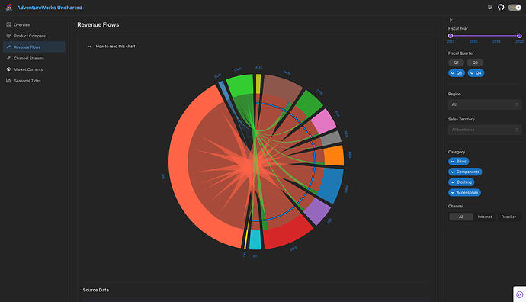The width and height of the screenshot is (526, 302).
Task: Toggle the dark mode switch
Action: click(515, 8)
